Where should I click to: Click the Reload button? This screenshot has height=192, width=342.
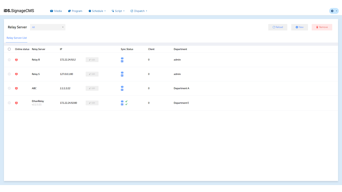point(278,27)
